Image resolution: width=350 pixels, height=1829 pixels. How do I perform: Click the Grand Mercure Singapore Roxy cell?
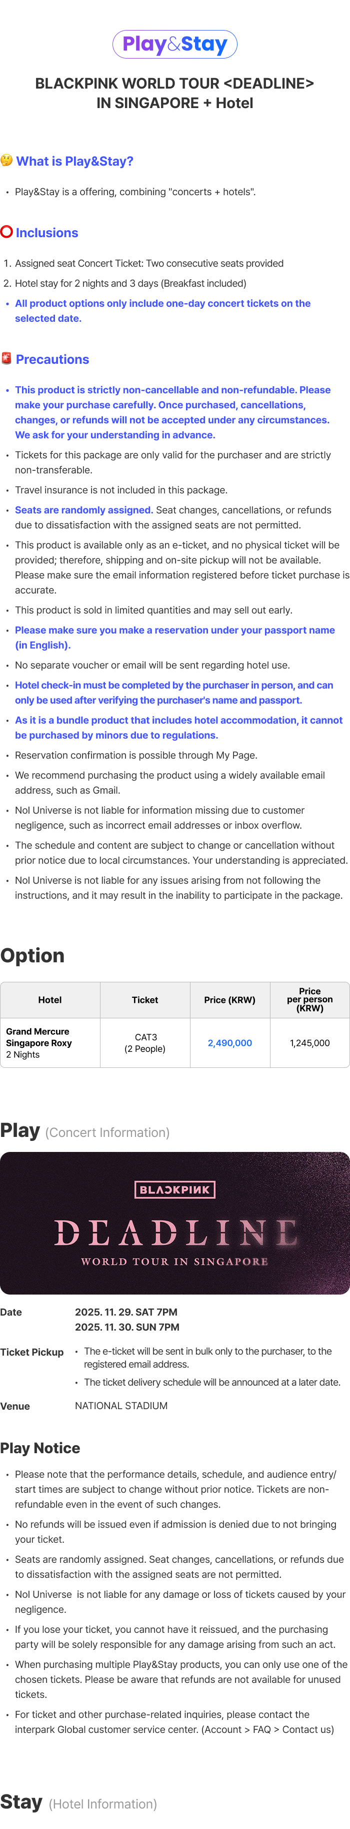[x=50, y=1043]
